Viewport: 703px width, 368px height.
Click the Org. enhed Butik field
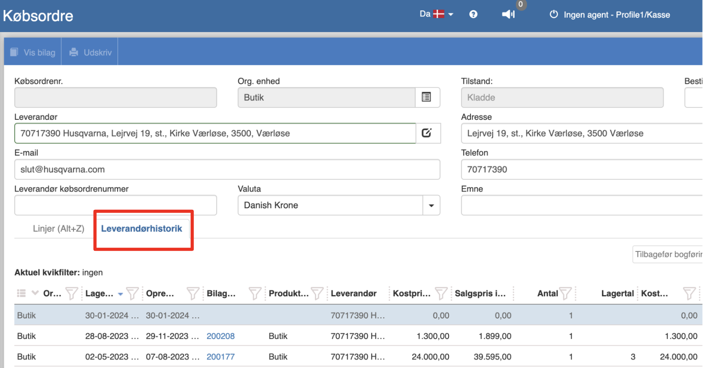(326, 97)
